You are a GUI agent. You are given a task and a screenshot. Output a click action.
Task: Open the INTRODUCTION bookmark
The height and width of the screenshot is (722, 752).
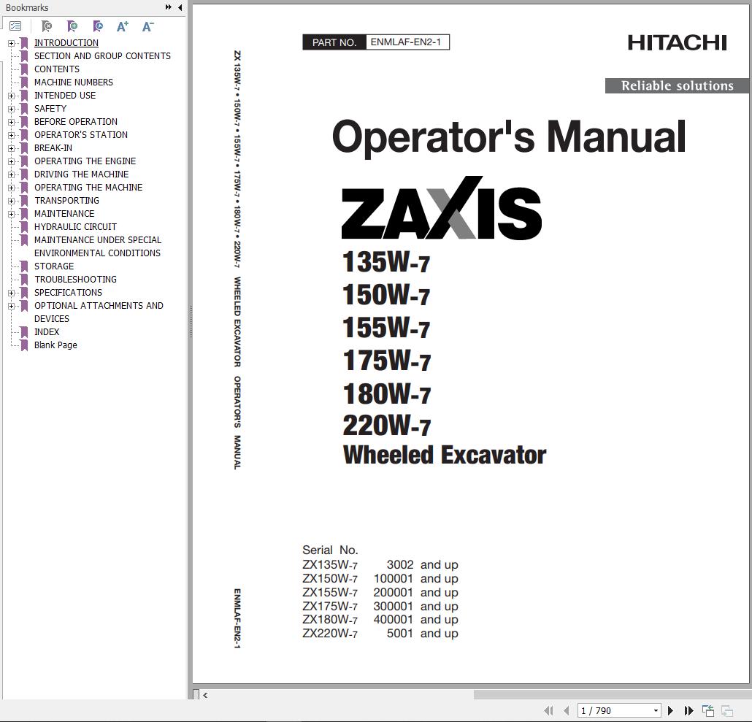[66, 42]
